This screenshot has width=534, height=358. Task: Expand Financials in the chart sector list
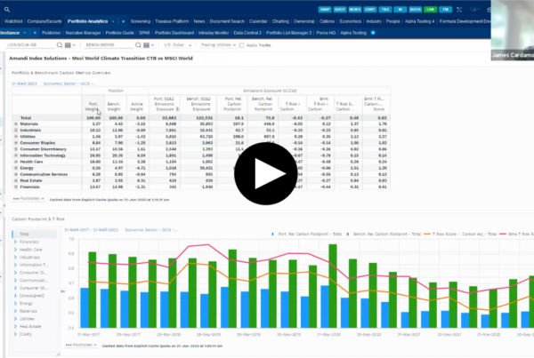tap(15, 242)
